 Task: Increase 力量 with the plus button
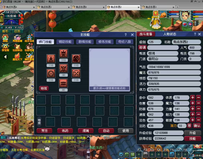coord(193,109)
